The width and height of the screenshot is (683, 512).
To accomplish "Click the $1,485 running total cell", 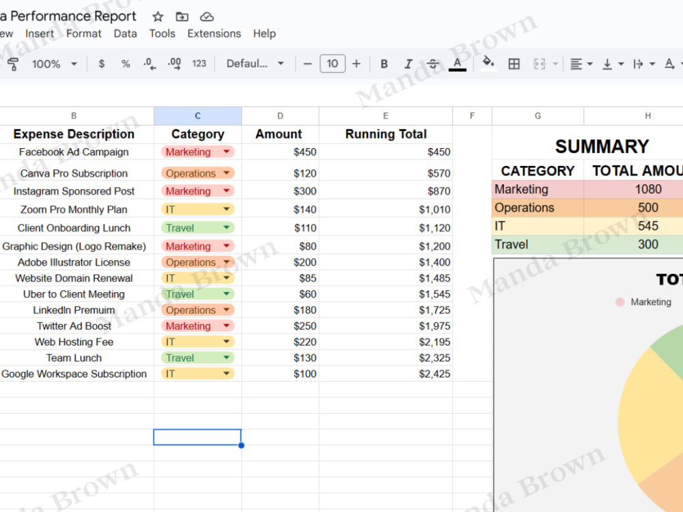I will click(385, 279).
